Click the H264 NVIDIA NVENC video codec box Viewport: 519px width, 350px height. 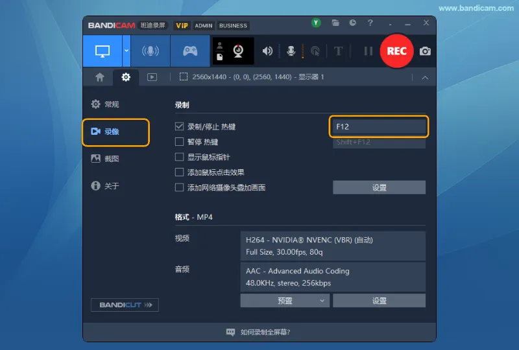click(333, 246)
